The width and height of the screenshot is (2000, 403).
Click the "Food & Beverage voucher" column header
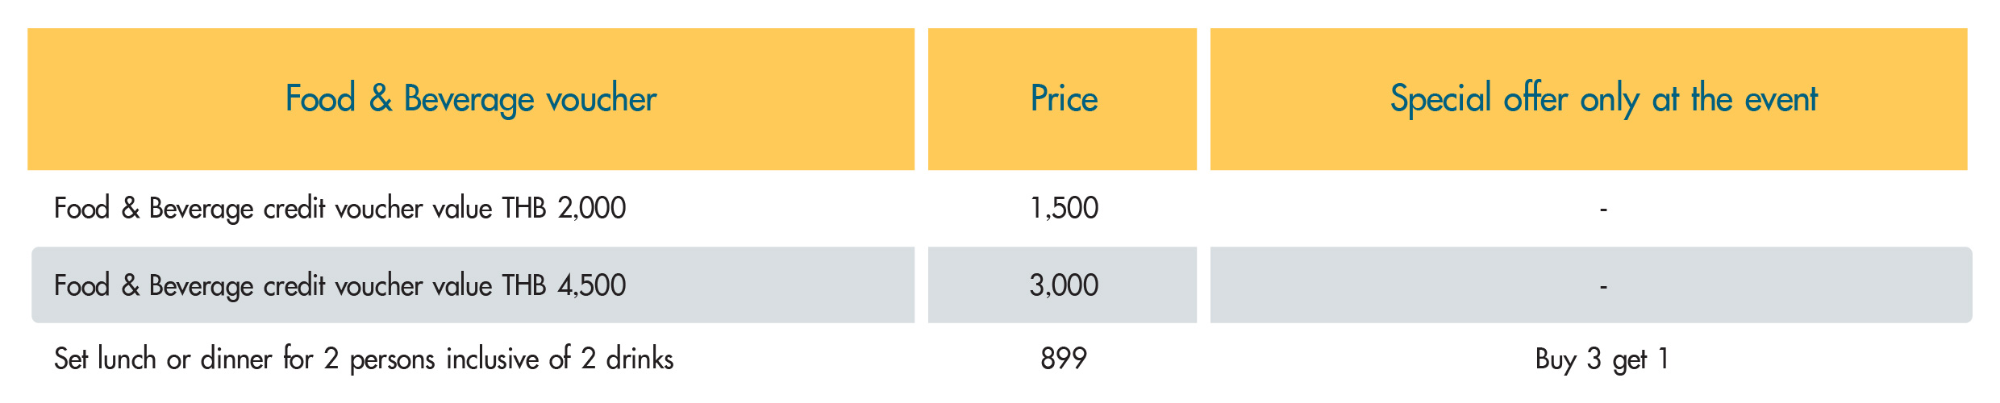coord(471,99)
